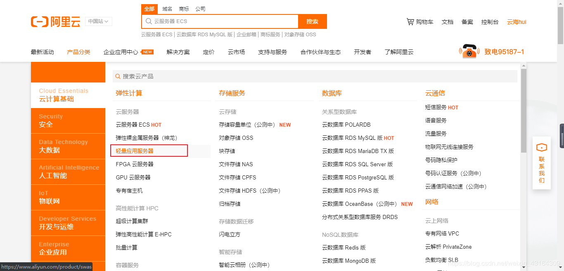Open 超级计算集群 link
Image resolution: width=564 pixels, height=271 pixels.
tap(132, 221)
